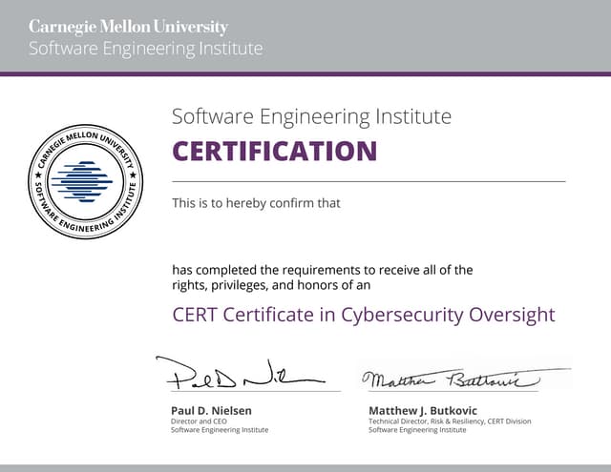Click 'CERT Certificate in Cybersecurity Oversight'
611x472 pixels.
point(364,315)
